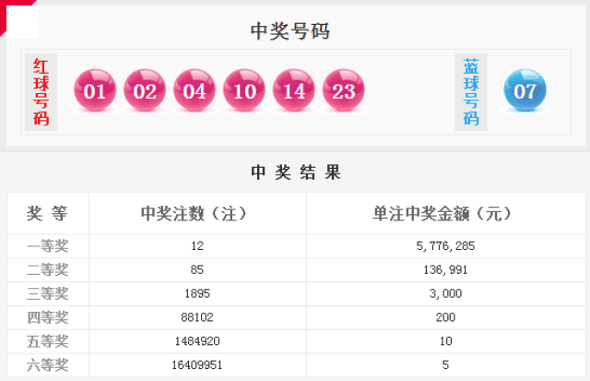Click the red ball numbered 02
This screenshot has width=590, height=381.
point(145,90)
